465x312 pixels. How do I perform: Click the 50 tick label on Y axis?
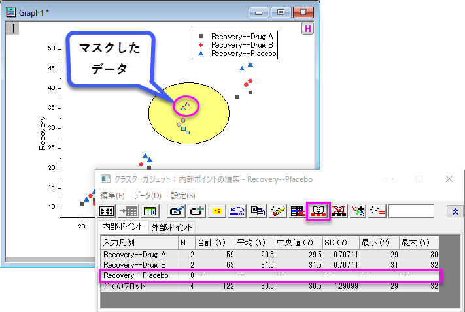(x=52, y=48)
